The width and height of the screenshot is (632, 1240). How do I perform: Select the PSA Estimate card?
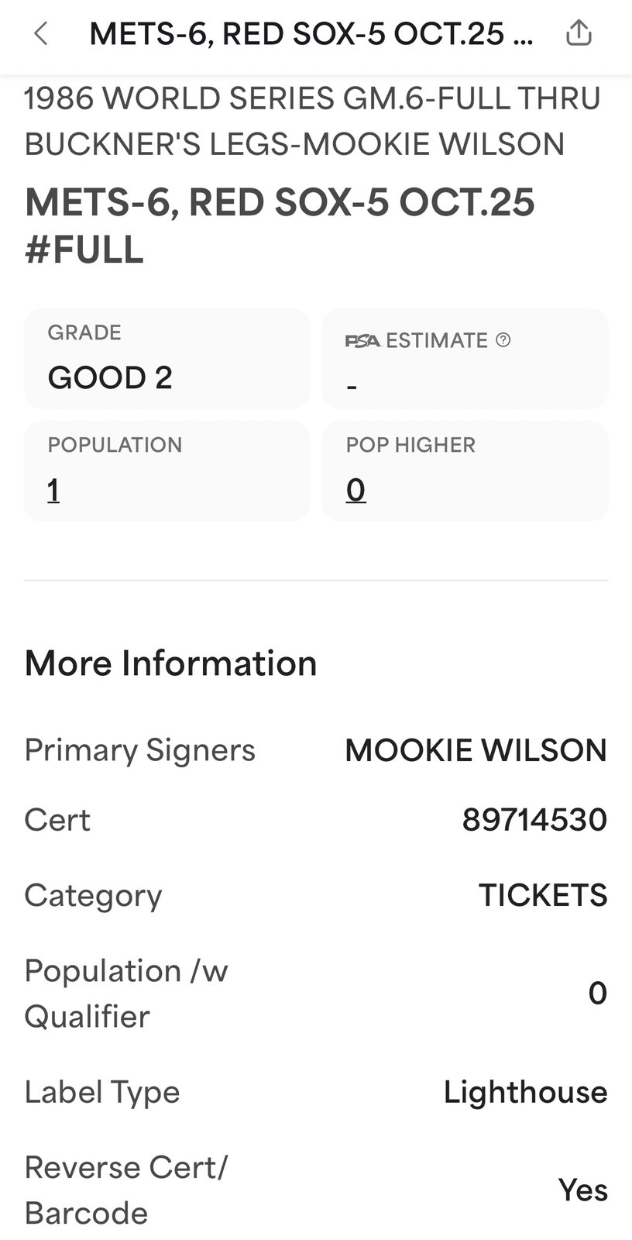465,358
